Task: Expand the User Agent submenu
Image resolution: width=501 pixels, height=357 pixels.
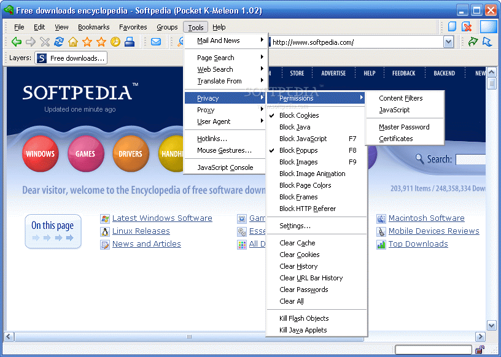Action: coord(225,121)
